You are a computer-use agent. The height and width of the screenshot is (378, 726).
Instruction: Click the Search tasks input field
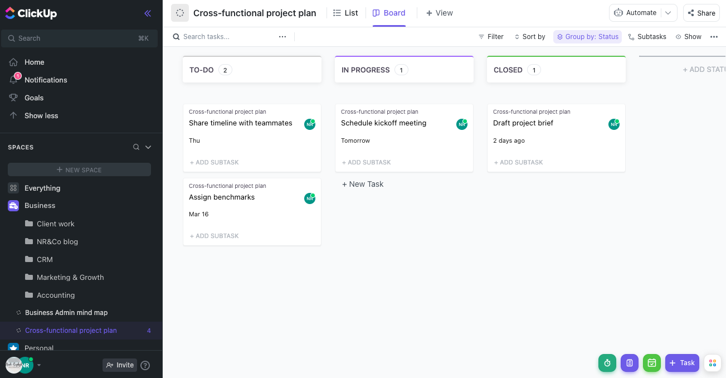(x=223, y=37)
